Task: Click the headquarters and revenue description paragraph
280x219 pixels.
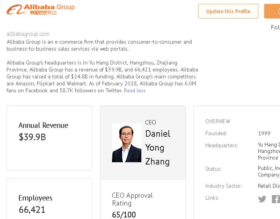Action: [102, 76]
